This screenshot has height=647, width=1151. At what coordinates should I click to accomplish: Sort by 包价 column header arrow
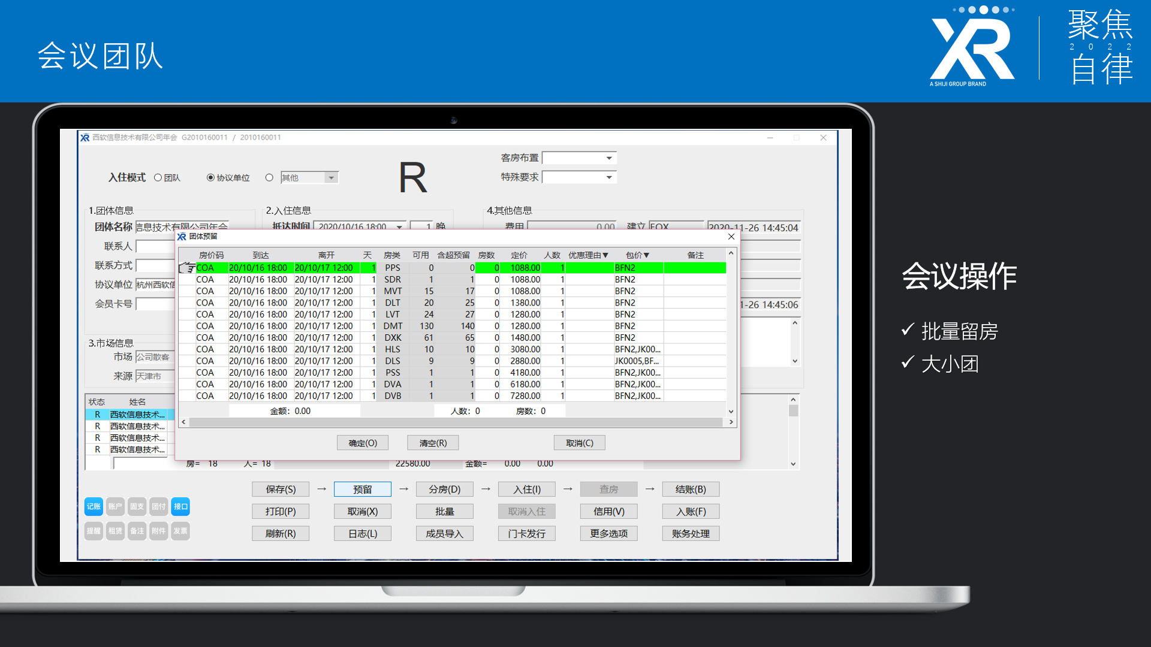[x=646, y=256]
